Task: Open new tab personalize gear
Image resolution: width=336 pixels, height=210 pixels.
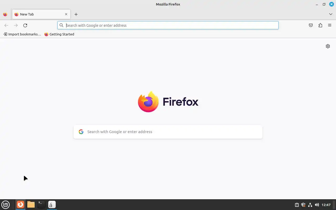Action: pos(328,46)
